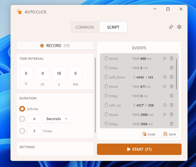Play the Move 688 ms event

tap(165, 58)
